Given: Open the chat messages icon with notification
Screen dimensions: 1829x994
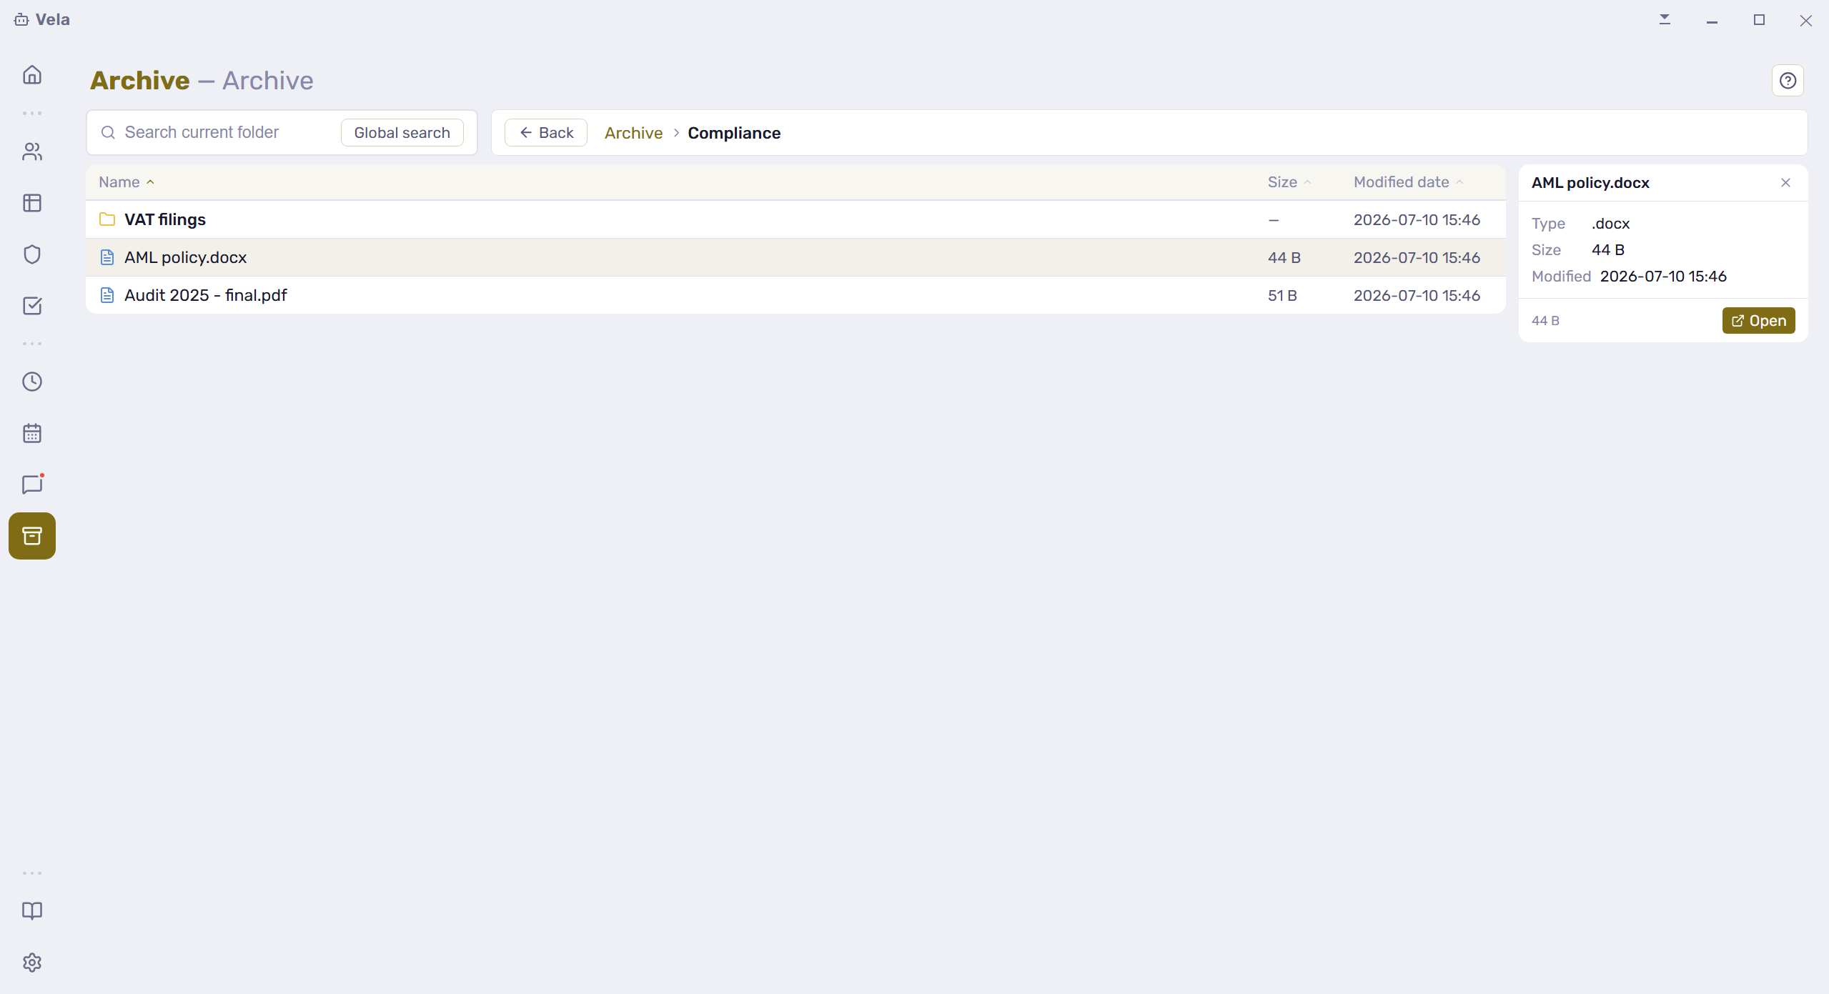Looking at the screenshot, I should tap(32, 484).
